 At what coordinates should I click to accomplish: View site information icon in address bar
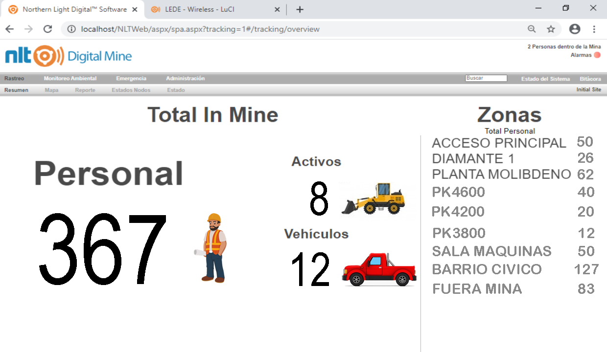click(71, 29)
